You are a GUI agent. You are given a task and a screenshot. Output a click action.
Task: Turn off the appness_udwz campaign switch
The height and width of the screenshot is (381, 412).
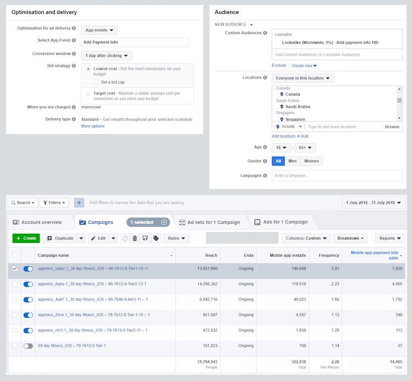click(x=28, y=269)
